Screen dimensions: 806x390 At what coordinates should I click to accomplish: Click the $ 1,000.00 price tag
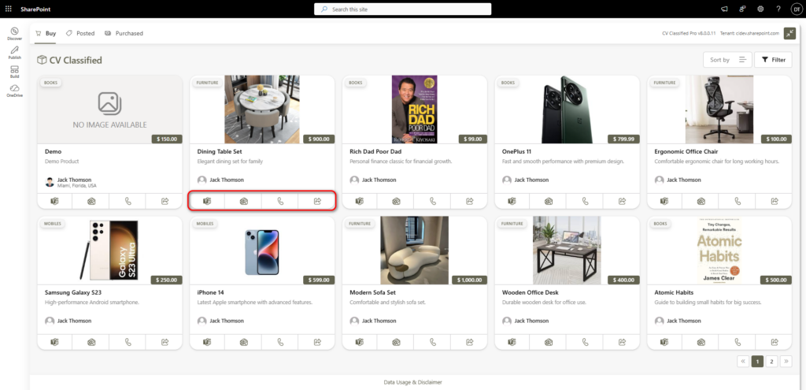469,280
